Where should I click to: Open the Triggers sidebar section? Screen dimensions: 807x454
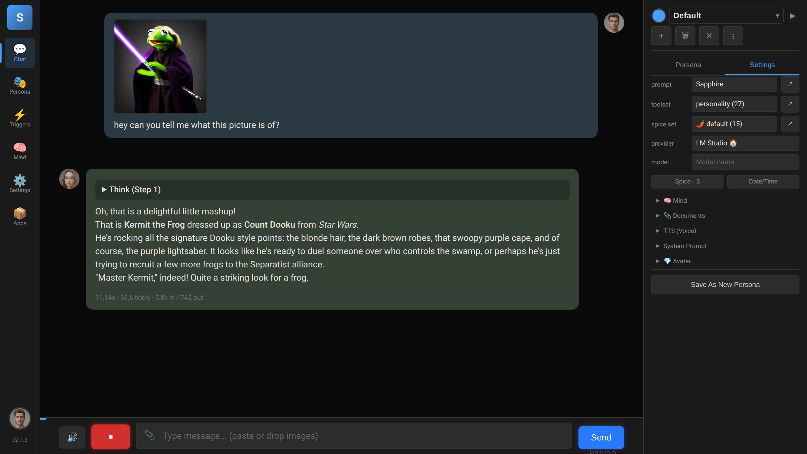pyautogui.click(x=20, y=119)
